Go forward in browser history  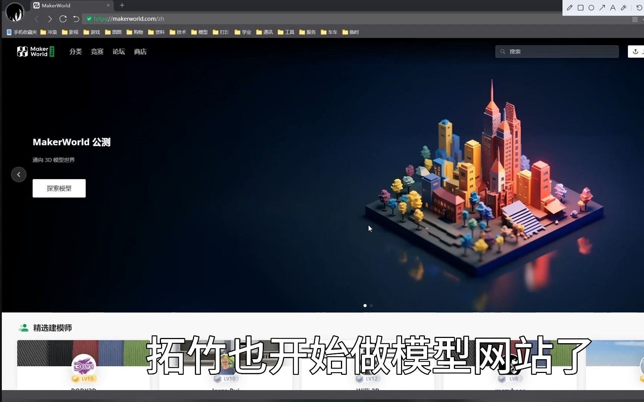(50, 19)
